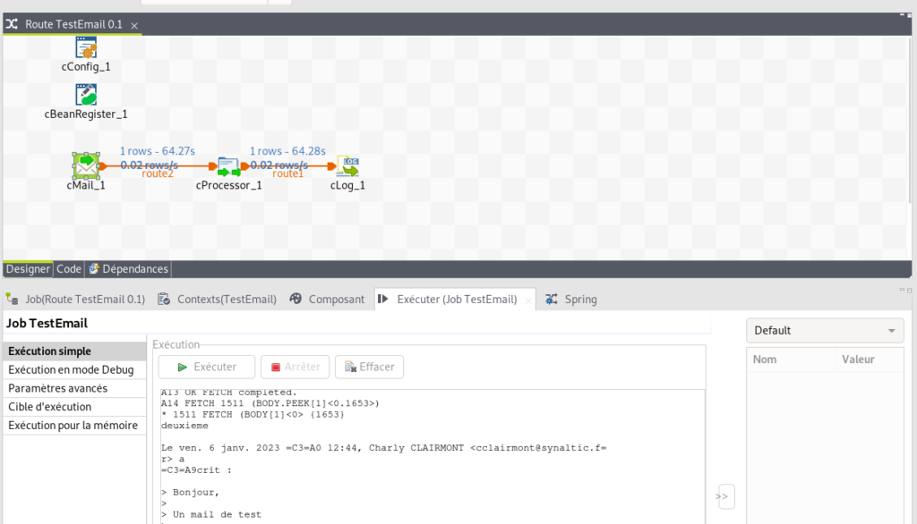Switch to the Code tab
The width and height of the screenshot is (917, 524).
(x=68, y=268)
